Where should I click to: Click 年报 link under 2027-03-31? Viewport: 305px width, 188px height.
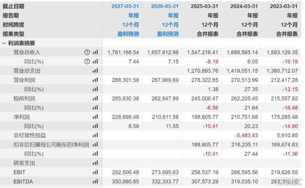coord(134,15)
